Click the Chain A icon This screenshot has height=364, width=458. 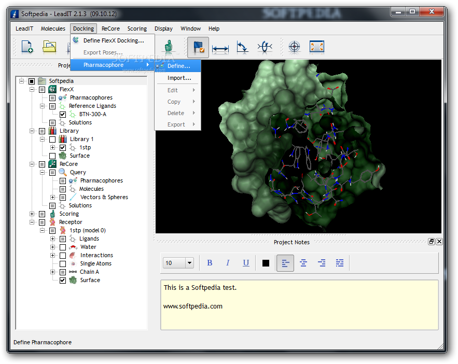click(x=73, y=272)
